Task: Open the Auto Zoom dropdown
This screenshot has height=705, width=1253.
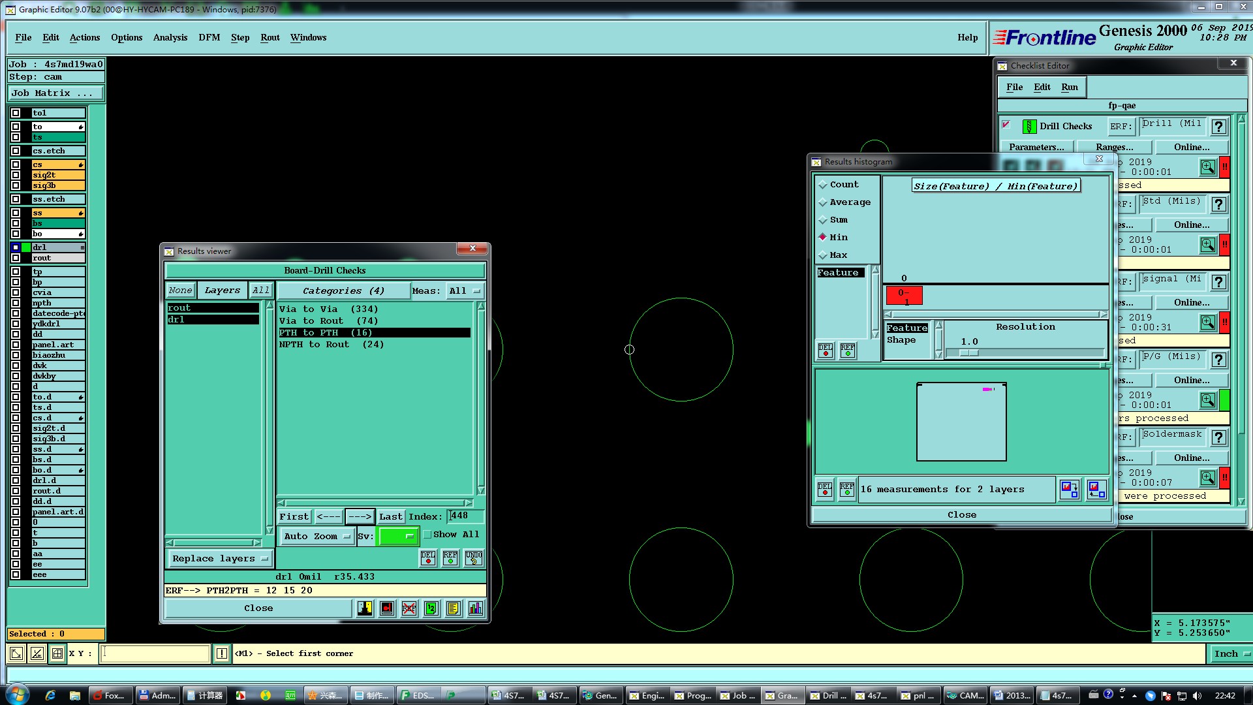Action: click(x=317, y=537)
